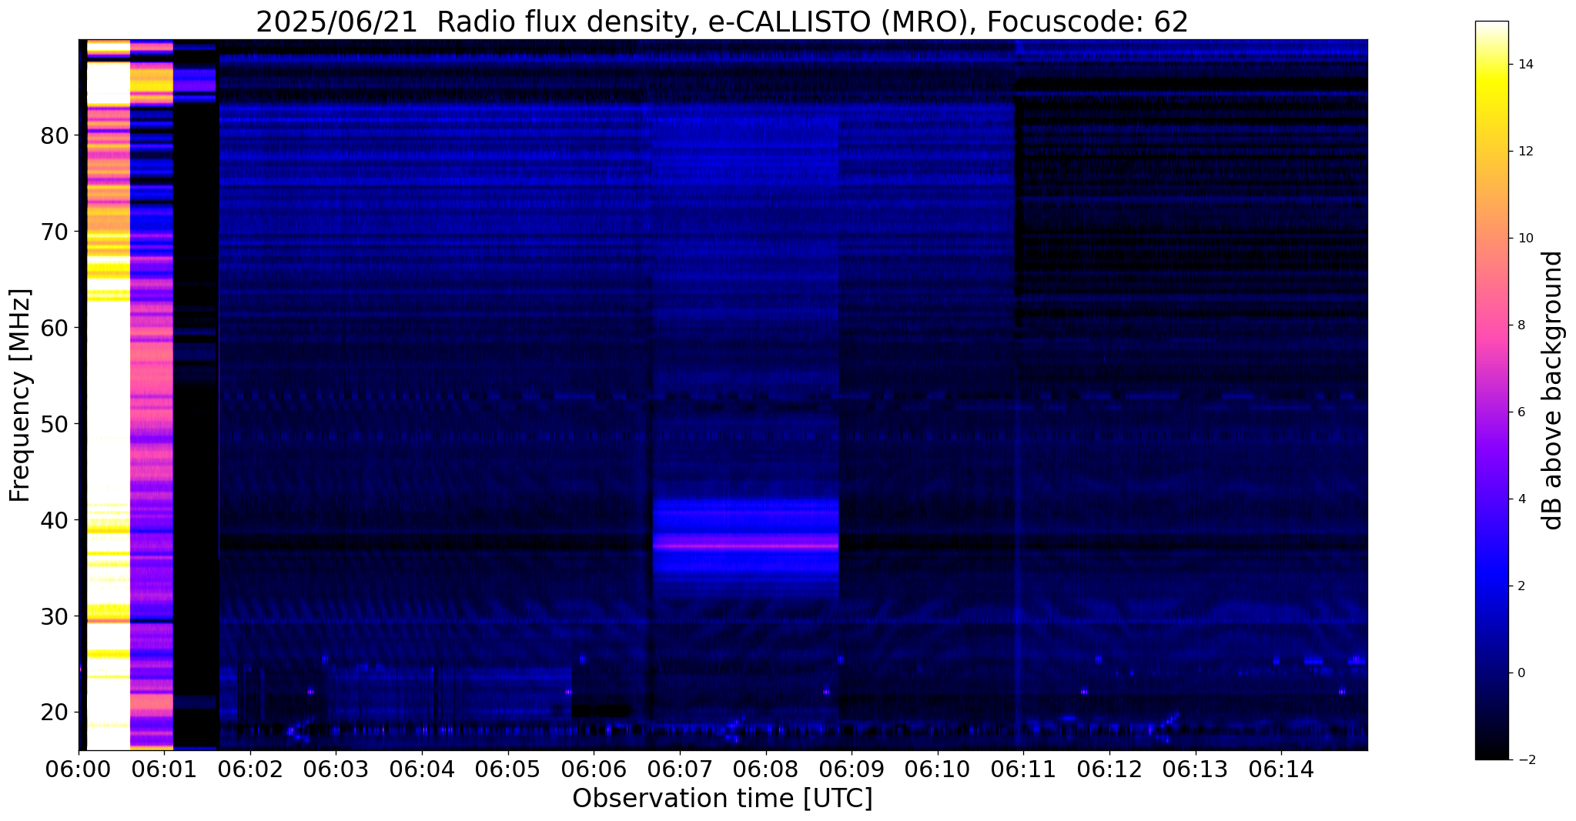
Task: Click the 30 MHz frequency tick label
Action: point(55,616)
